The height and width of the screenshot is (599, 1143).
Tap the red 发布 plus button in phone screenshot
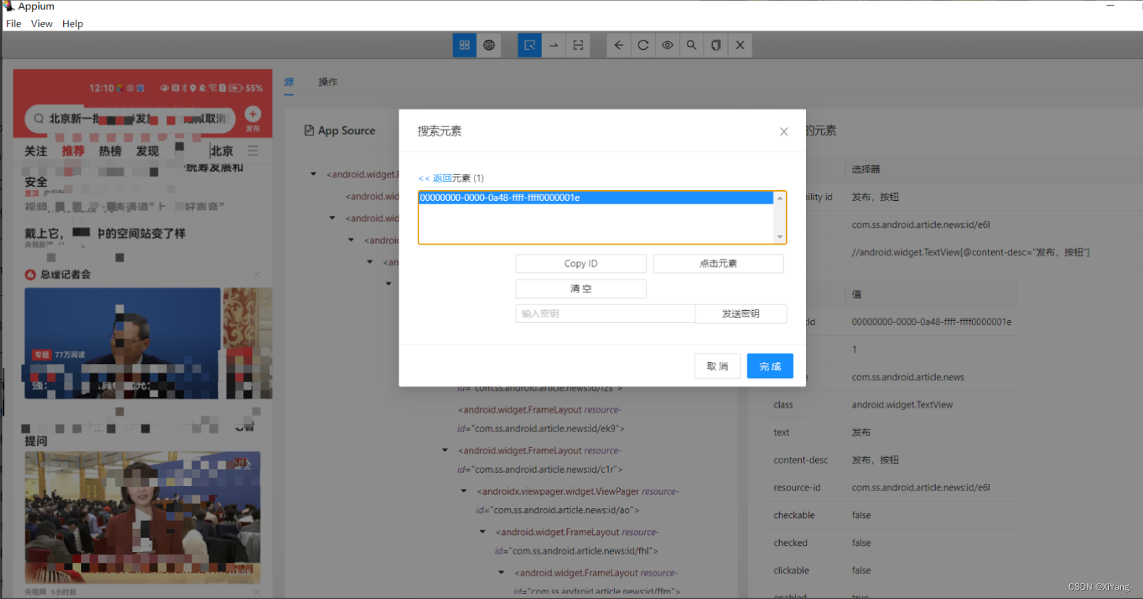click(253, 114)
